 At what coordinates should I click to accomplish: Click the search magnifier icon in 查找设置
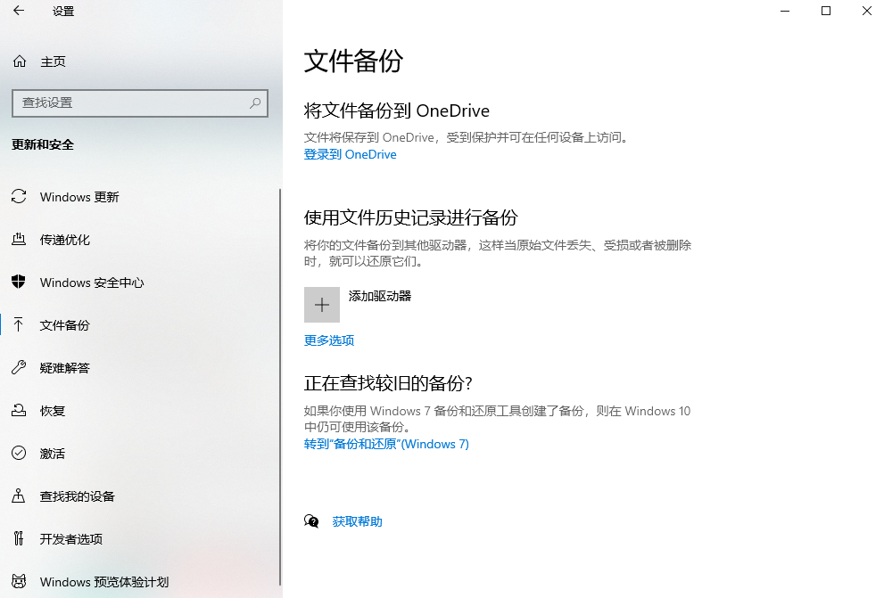255,102
